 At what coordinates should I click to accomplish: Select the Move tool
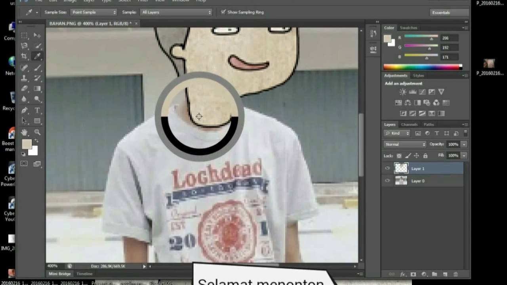coord(37,35)
